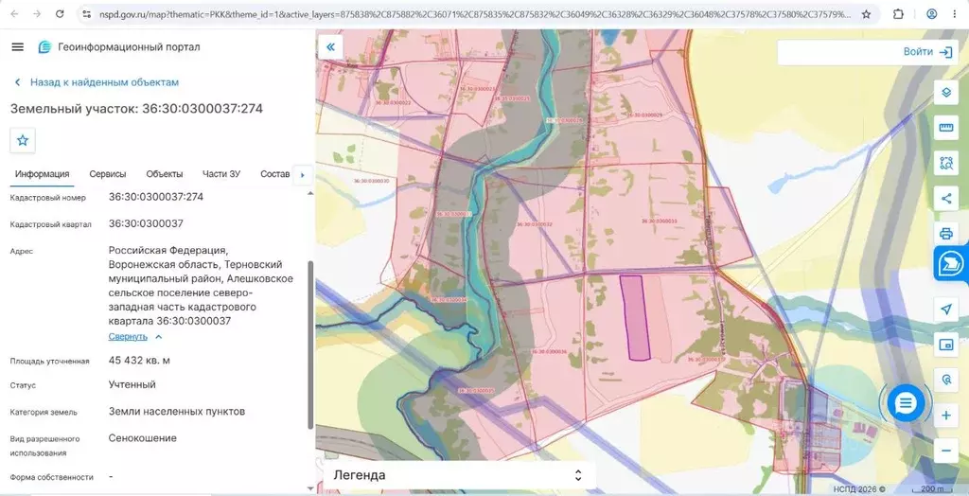Reload the page in browser

tap(60, 13)
